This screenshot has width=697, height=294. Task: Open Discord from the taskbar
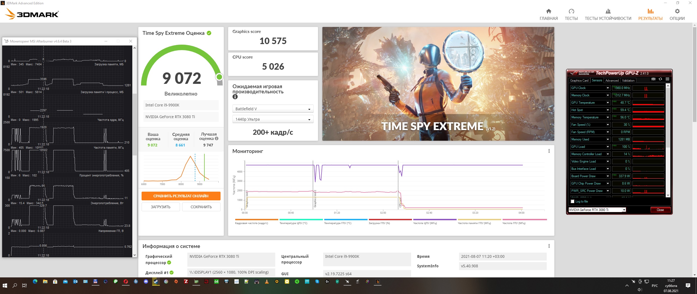pyautogui.click(x=146, y=281)
